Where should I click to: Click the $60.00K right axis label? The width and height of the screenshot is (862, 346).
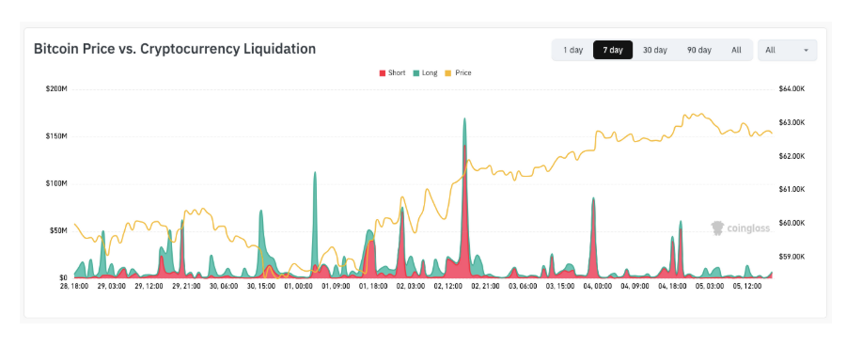click(791, 224)
